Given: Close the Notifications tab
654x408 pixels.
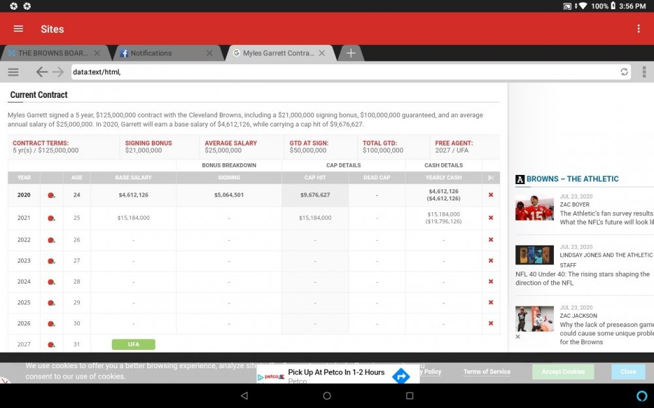Looking at the screenshot, I should [x=209, y=53].
